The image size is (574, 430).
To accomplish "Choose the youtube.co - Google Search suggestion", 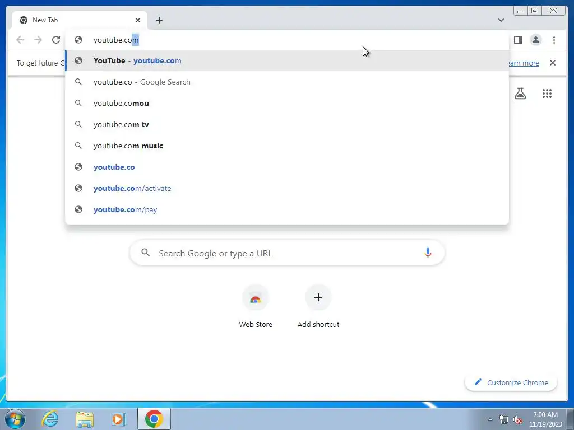I will pyautogui.click(x=287, y=82).
